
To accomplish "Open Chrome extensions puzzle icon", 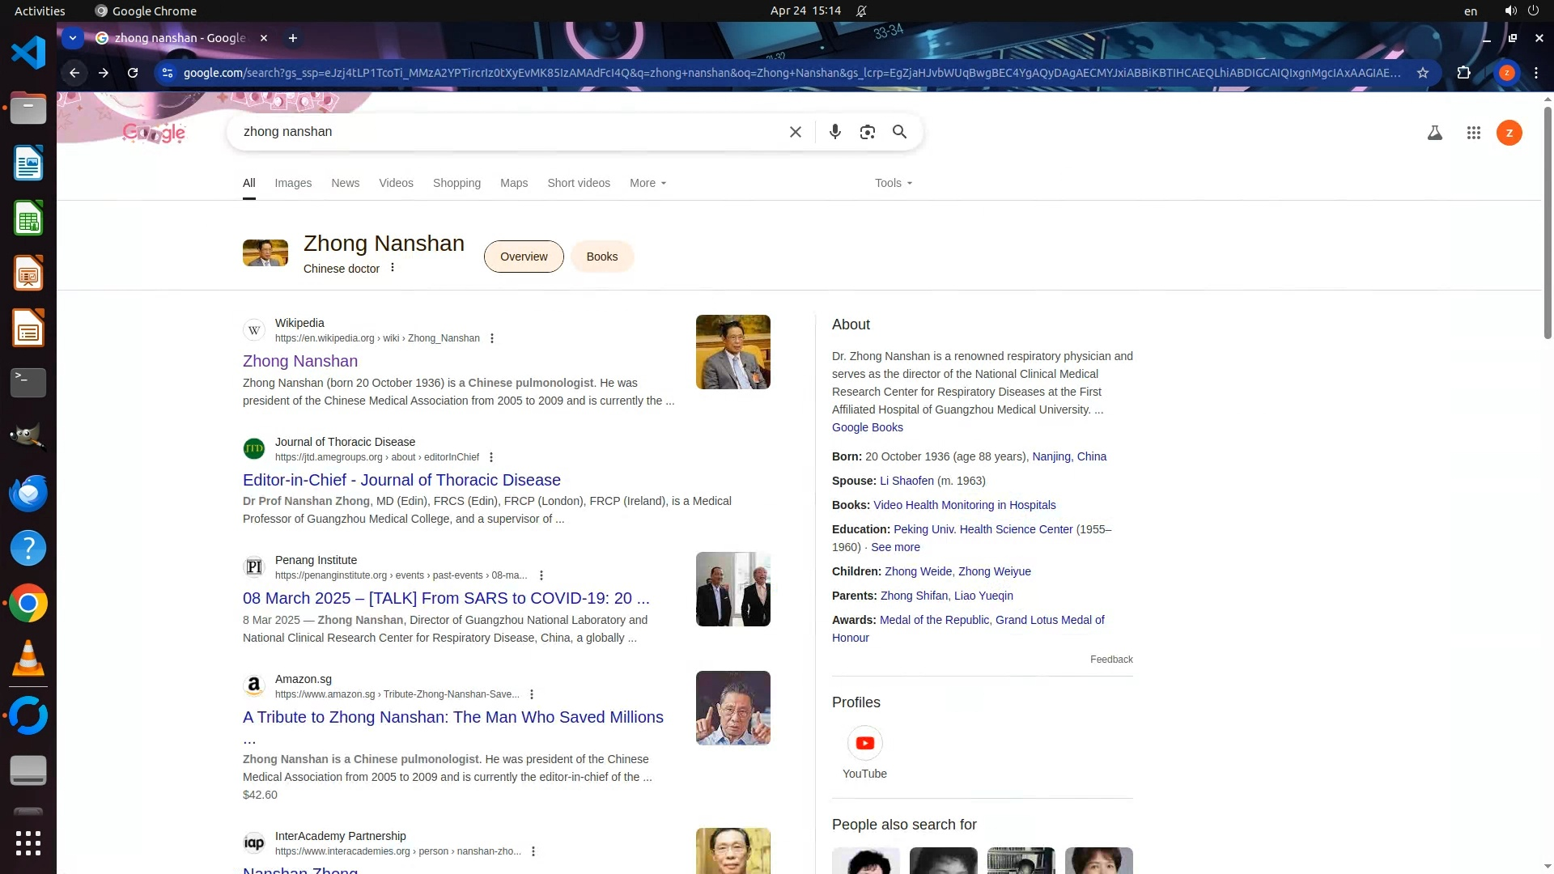I will (x=1463, y=73).
